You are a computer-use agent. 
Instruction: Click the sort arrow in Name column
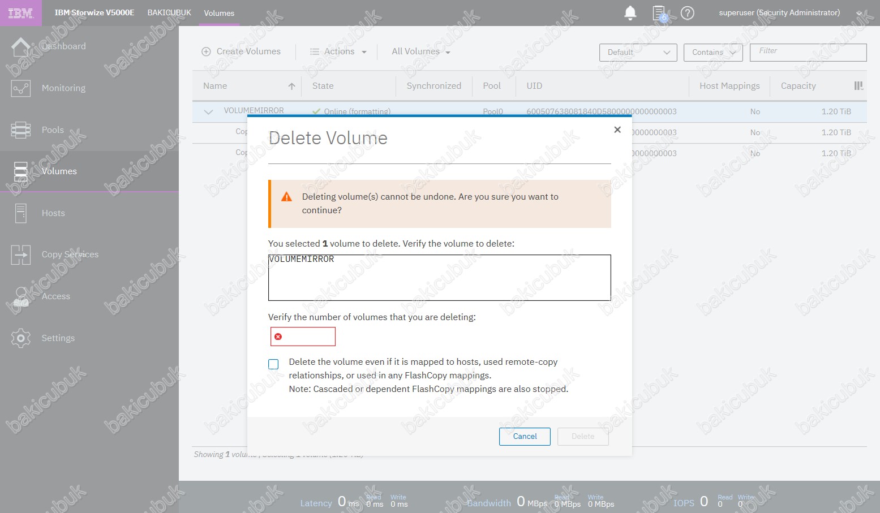[x=291, y=86]
